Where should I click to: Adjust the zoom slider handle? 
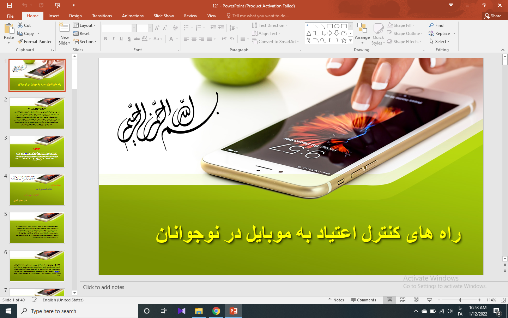click(460, 300)
